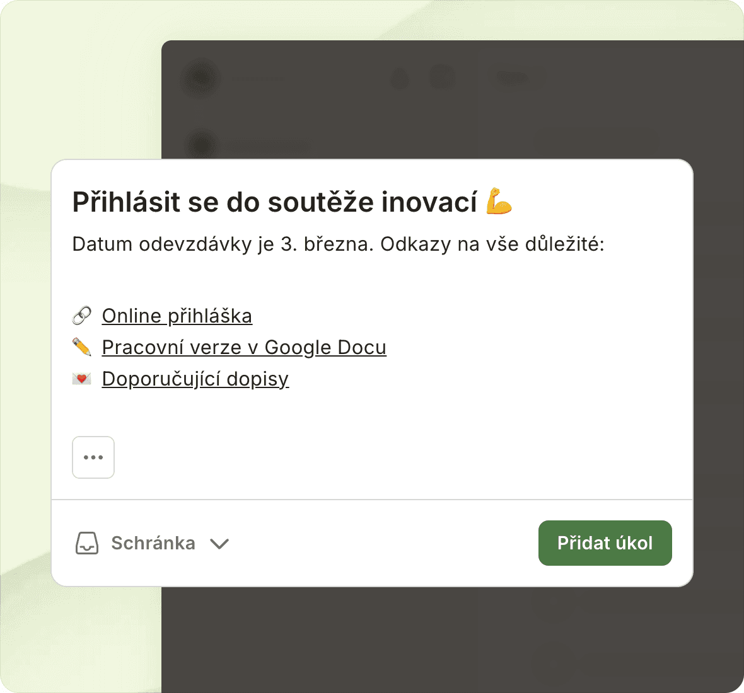Click the Schránka inbox tray icon

tap(87, 543)
